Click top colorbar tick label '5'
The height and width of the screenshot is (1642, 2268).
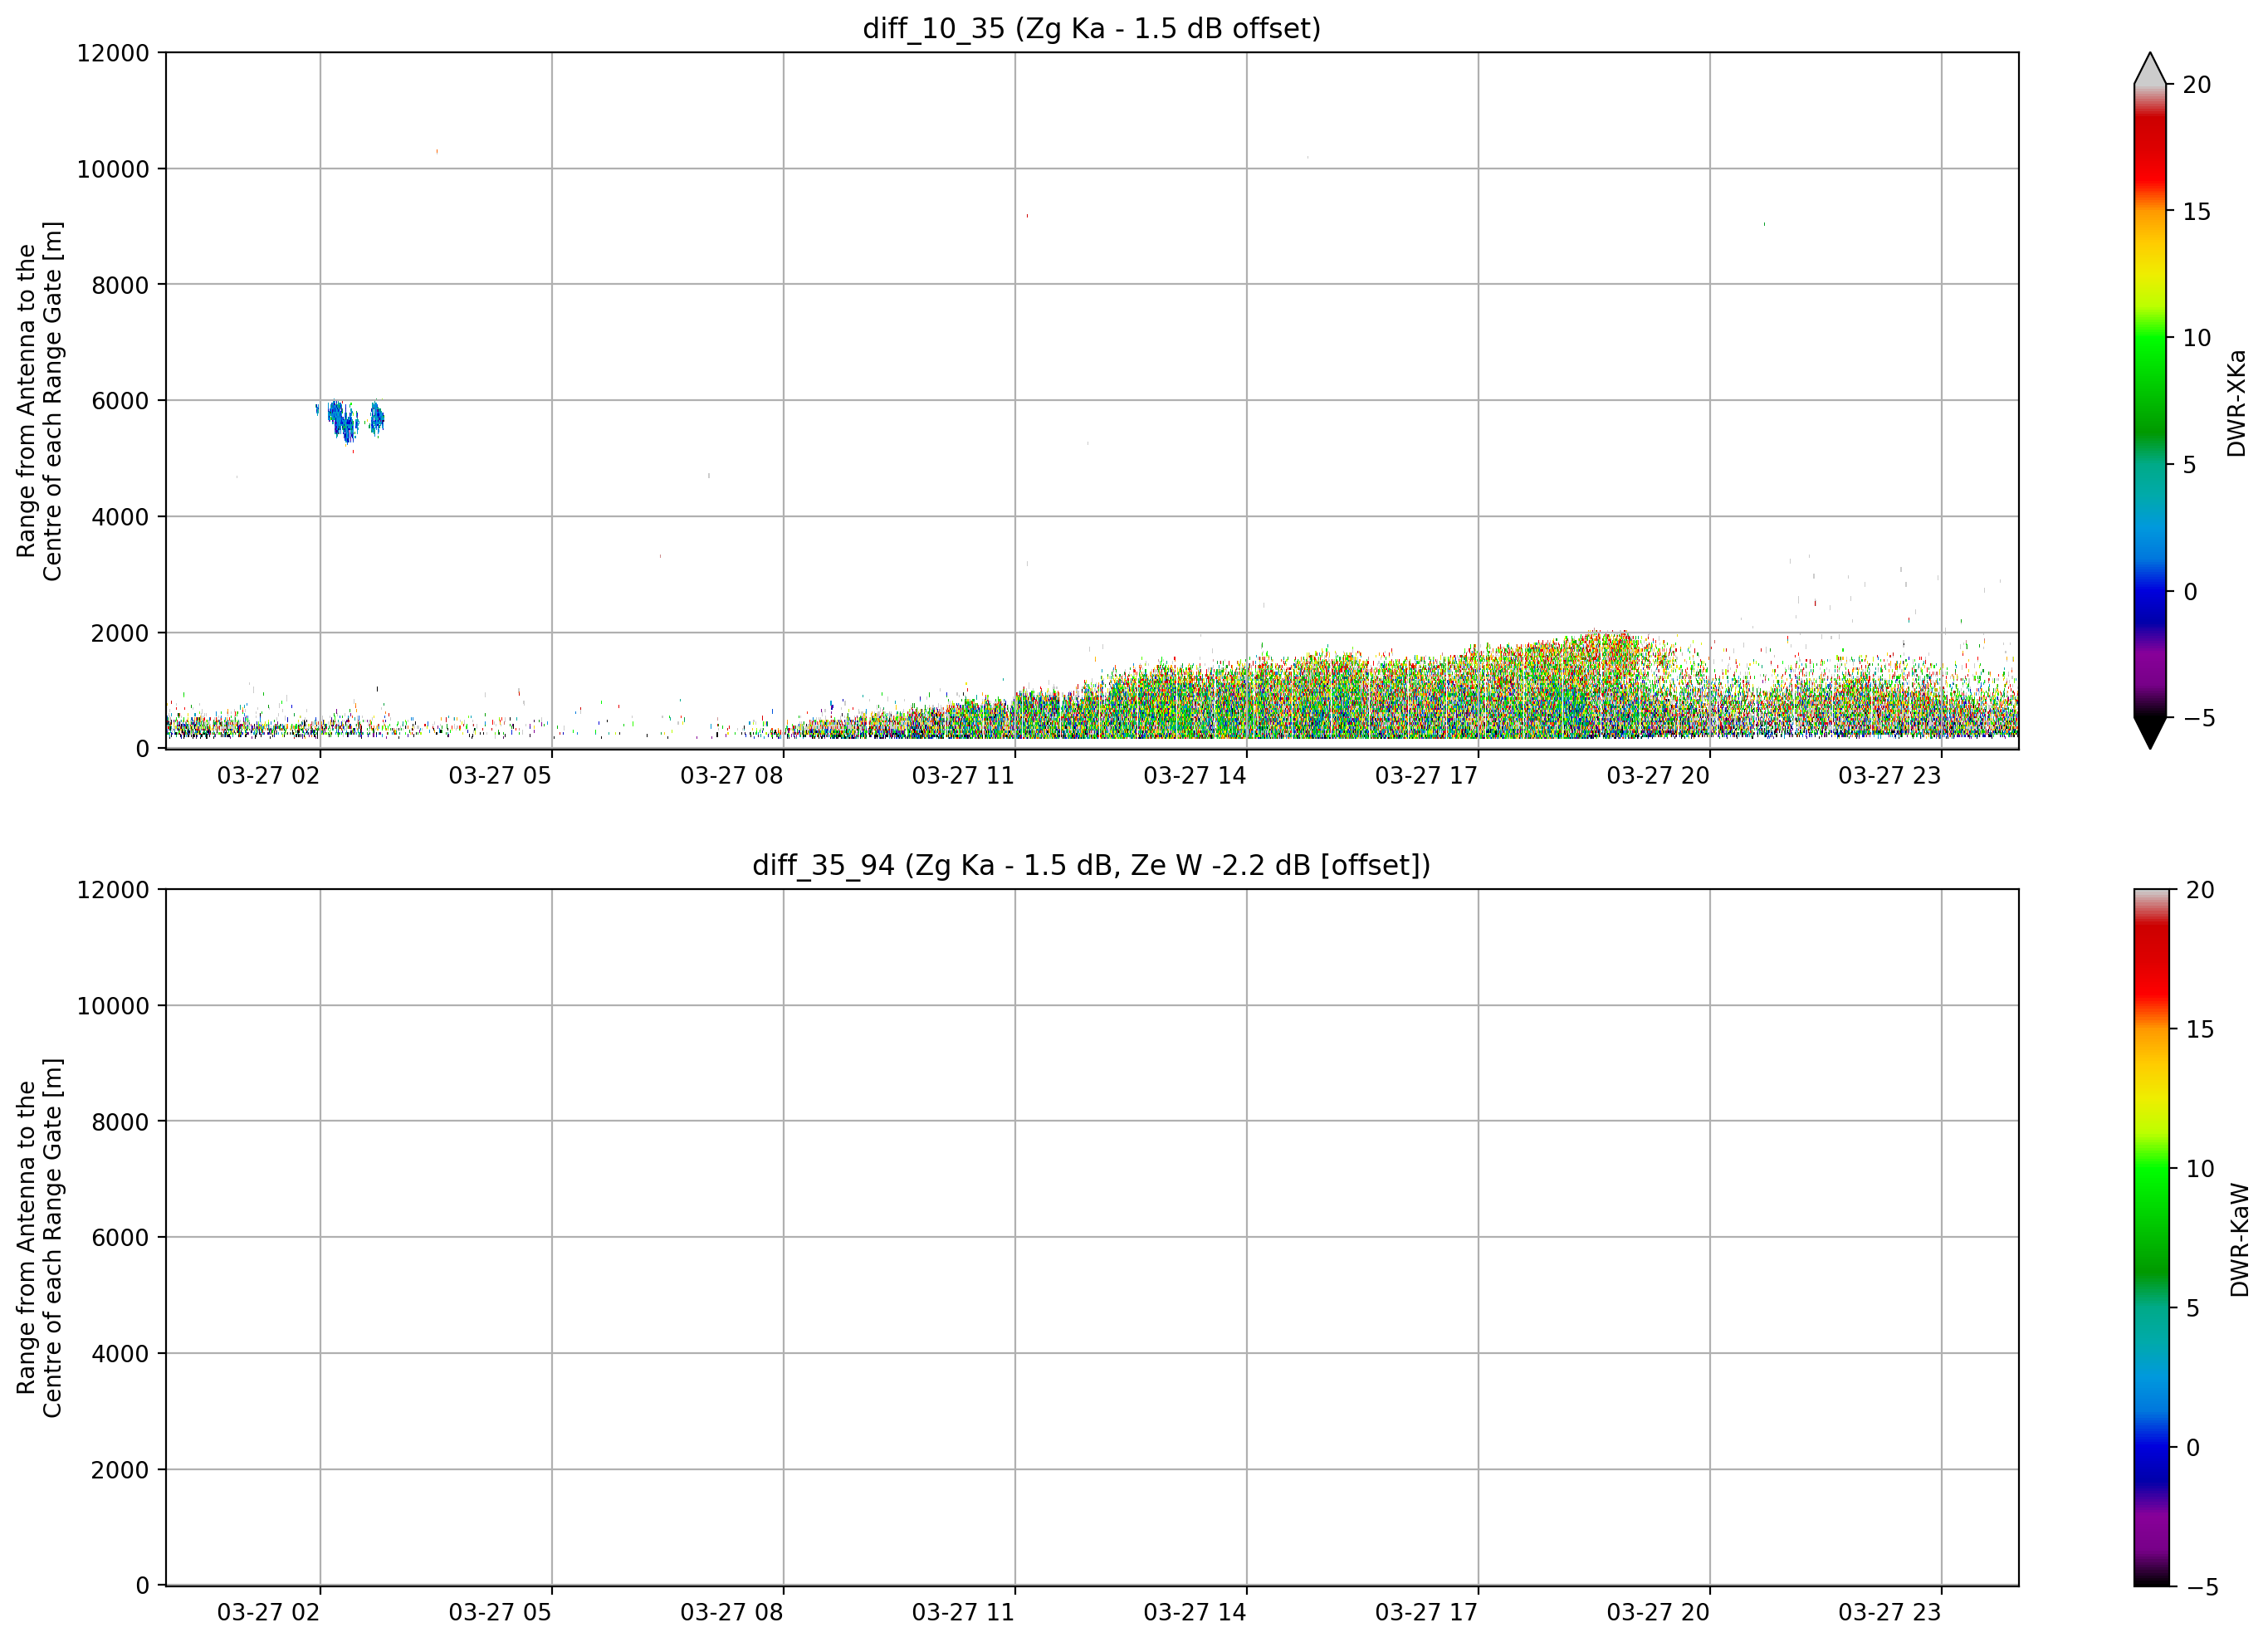[x=2190, y=465]
